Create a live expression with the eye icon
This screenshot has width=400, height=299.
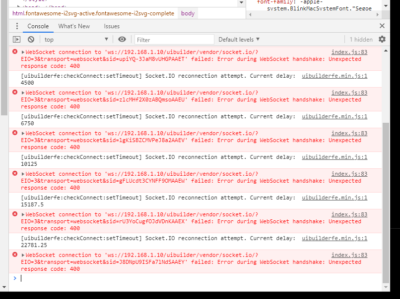[122, 39]
